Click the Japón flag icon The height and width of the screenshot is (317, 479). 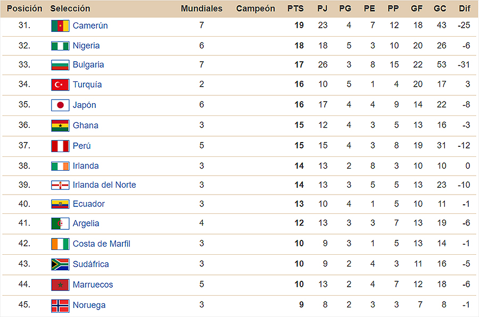click(x=60, y=105)
